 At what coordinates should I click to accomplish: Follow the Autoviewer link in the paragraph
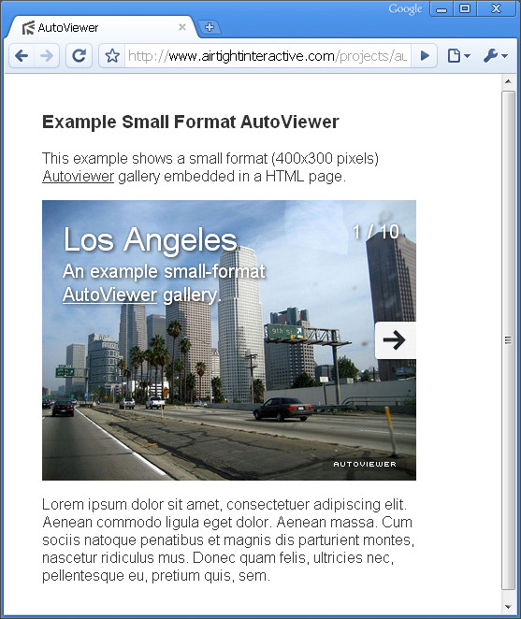tap(79, 176)
